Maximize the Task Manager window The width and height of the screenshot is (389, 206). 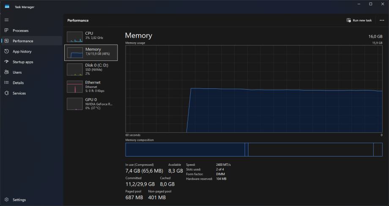point(371,4)
